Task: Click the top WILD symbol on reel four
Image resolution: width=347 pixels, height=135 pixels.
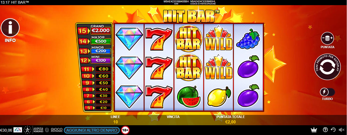Action: [x=219, y=38]
